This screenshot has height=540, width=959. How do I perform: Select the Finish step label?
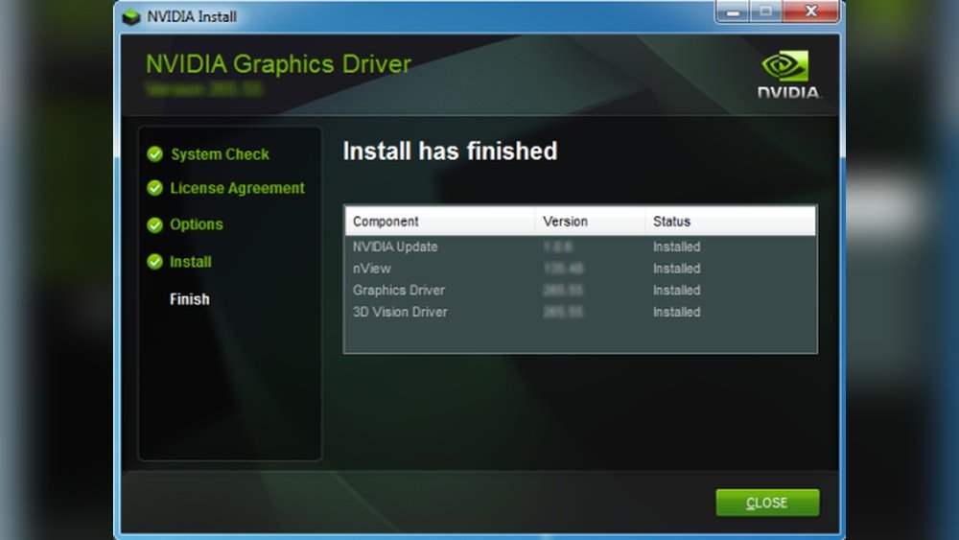click(190, 299)
